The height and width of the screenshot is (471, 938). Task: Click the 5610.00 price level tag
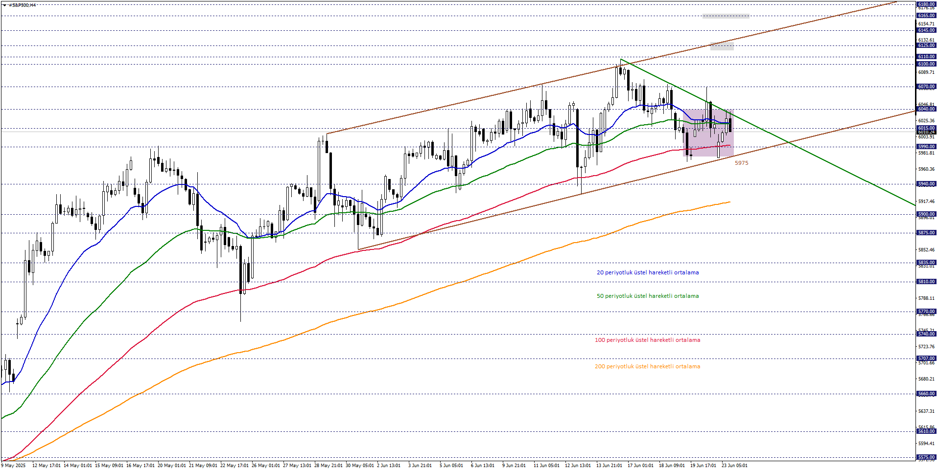(x=926, y=431)
